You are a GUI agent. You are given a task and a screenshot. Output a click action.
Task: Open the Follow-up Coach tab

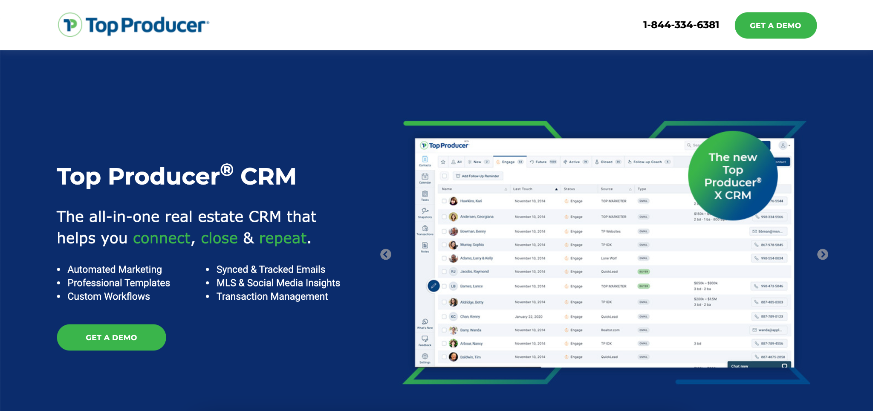point(649,162)
